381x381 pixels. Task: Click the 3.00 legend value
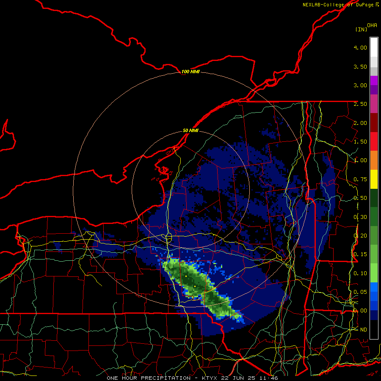(x=360, y=85)
